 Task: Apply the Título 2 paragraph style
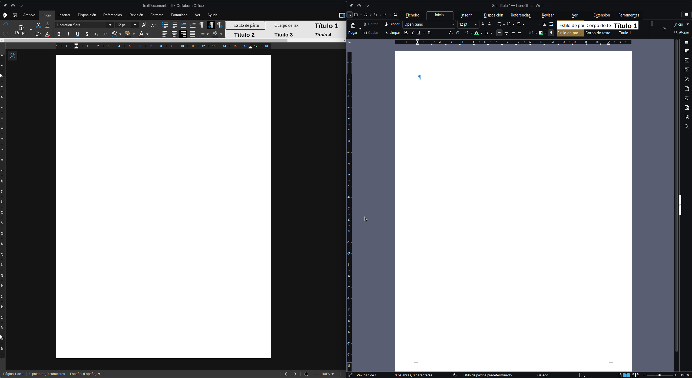[244, 35]
